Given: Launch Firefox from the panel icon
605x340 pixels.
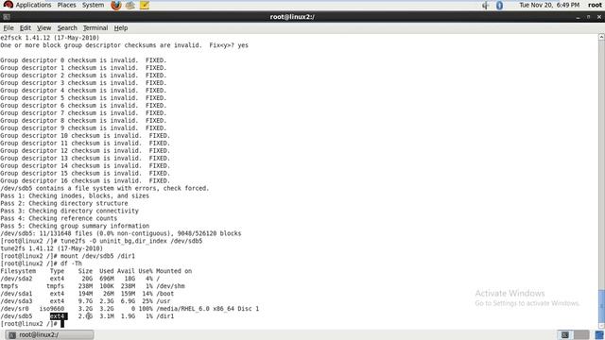Looking at the screenshot, I should 115,5.
